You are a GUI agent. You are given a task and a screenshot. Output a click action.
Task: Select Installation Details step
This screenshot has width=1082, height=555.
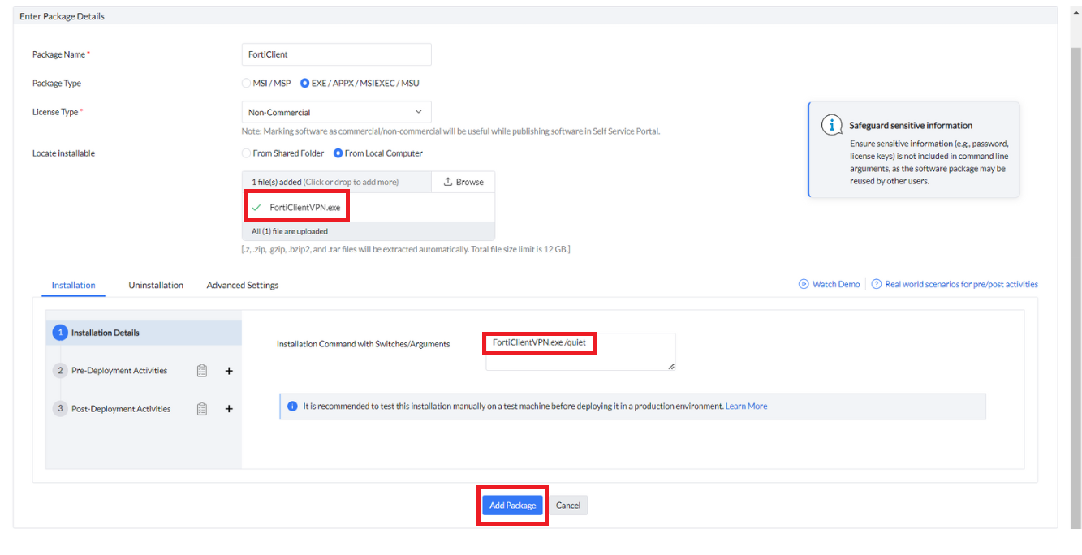(144, 333)
